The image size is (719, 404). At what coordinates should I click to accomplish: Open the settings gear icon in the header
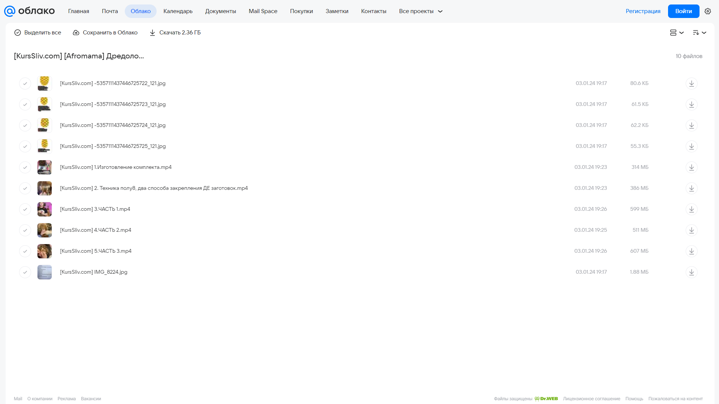tap(708, 11)
